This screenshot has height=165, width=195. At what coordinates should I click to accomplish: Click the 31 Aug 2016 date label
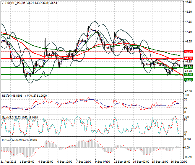(x=7, y=162)
